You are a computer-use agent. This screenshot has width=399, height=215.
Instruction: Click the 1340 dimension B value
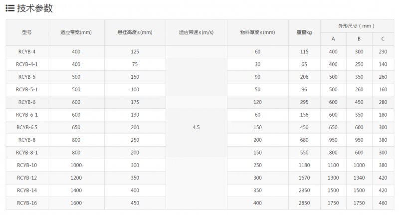point(359,178)
